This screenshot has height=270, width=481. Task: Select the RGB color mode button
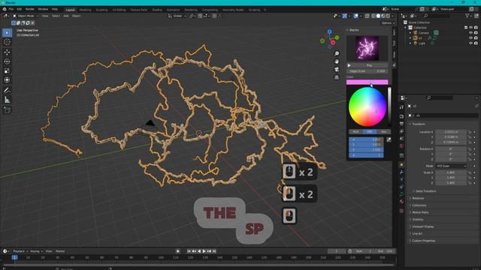coord(355,132)
